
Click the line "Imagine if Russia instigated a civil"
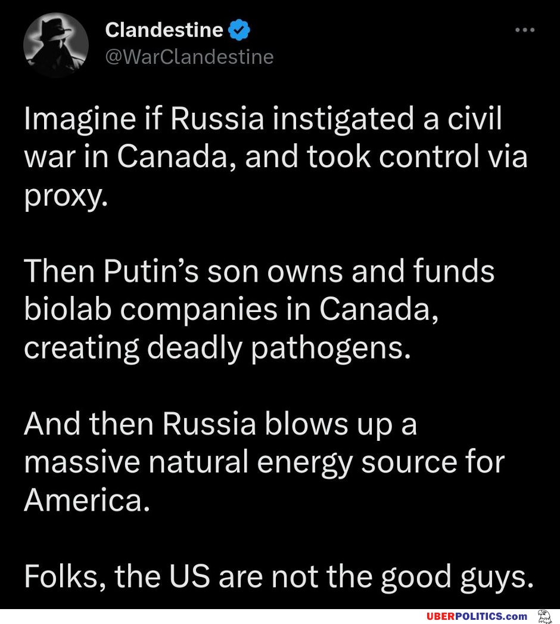point(263,120)
